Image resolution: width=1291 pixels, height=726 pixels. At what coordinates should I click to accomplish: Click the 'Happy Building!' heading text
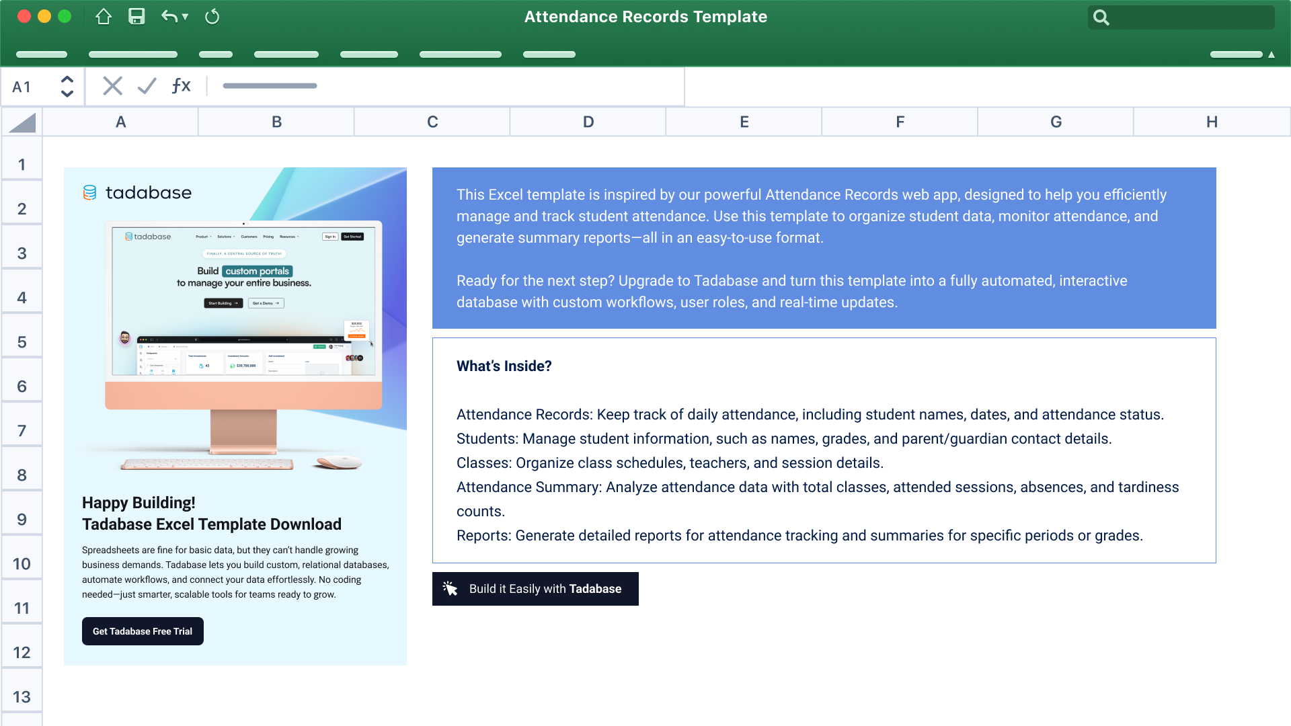(x=139, y=503)
